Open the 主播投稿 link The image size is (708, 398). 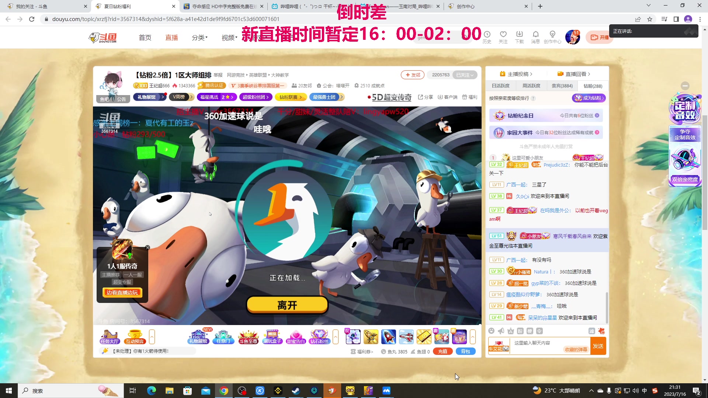516,74
